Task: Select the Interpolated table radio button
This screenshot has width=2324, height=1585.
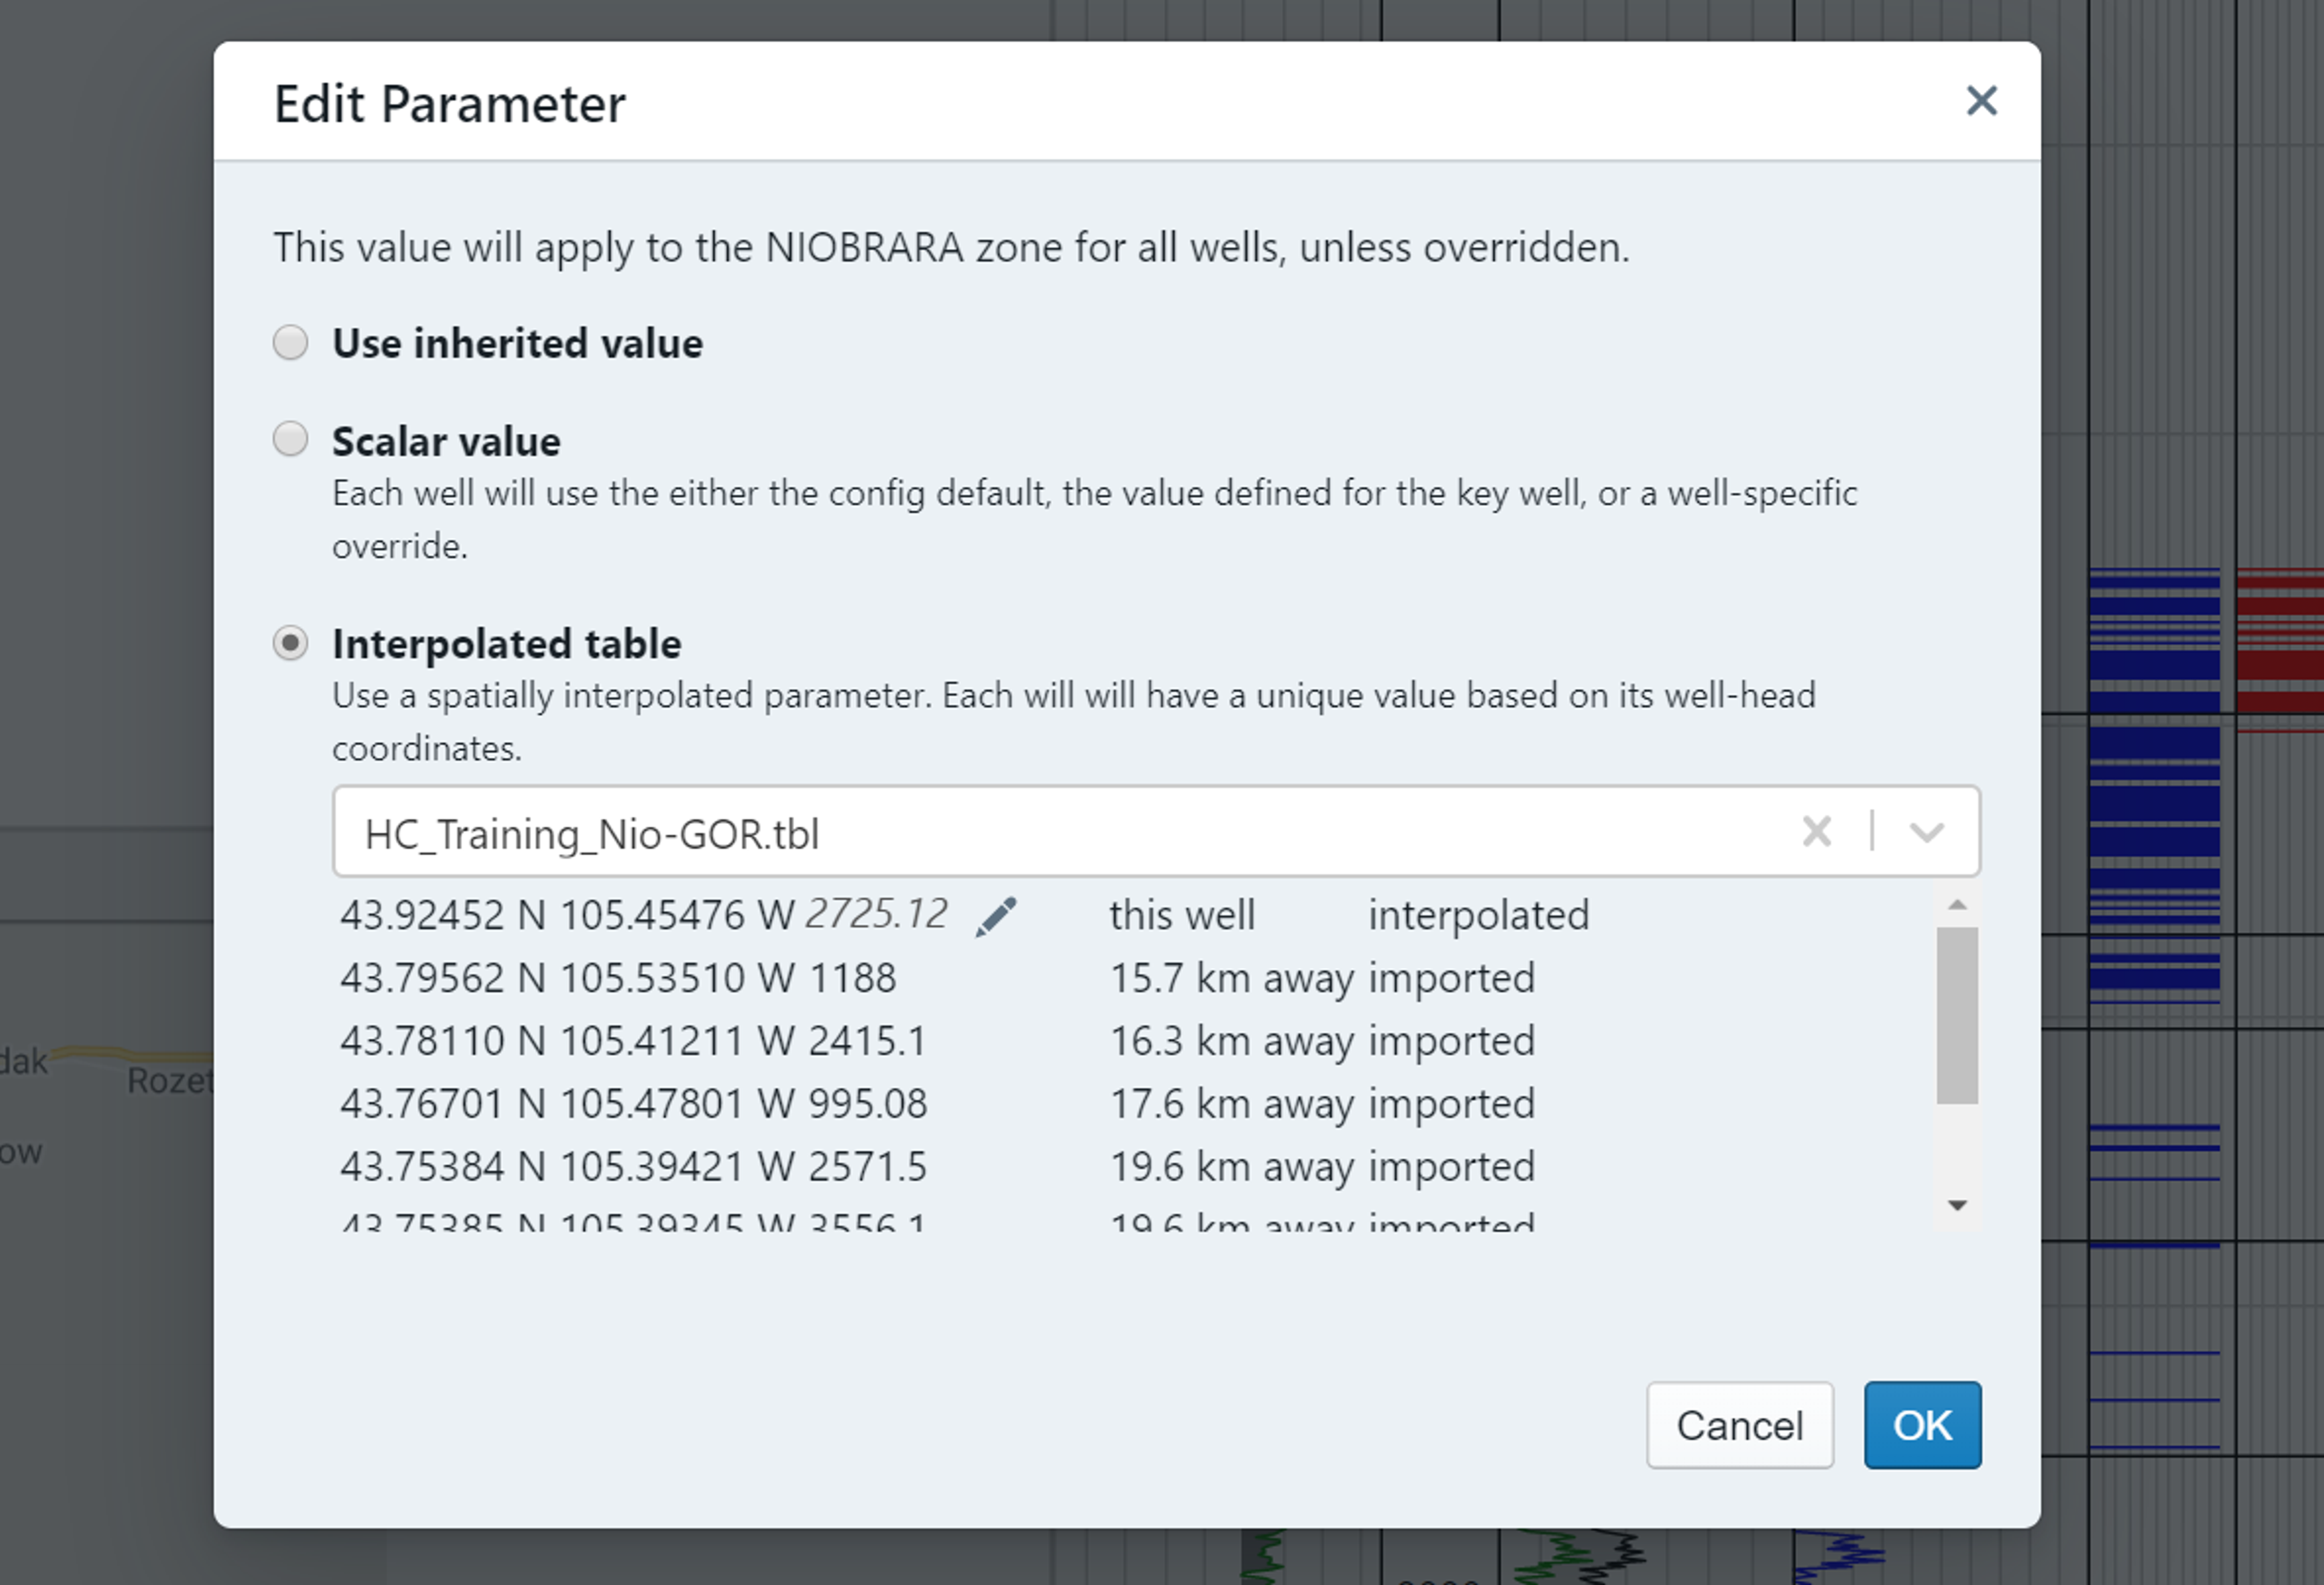Action: 291,642
